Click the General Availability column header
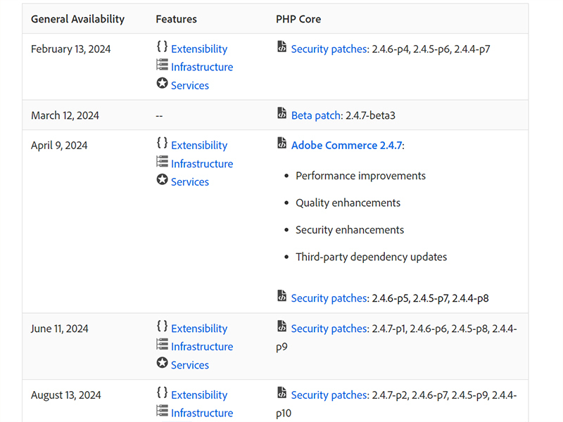Image resolution: width=563 pixels, height=422 pixels. (77, 19)
